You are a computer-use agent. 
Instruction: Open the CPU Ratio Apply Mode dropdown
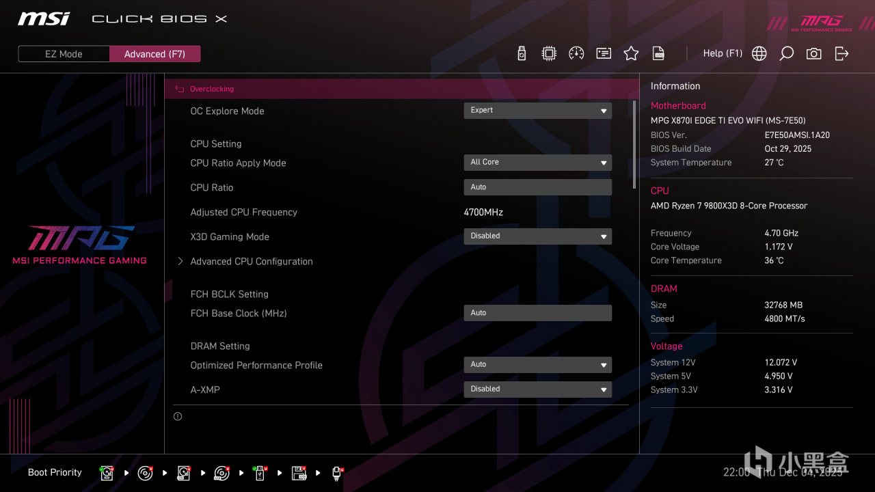click(538, 163)
